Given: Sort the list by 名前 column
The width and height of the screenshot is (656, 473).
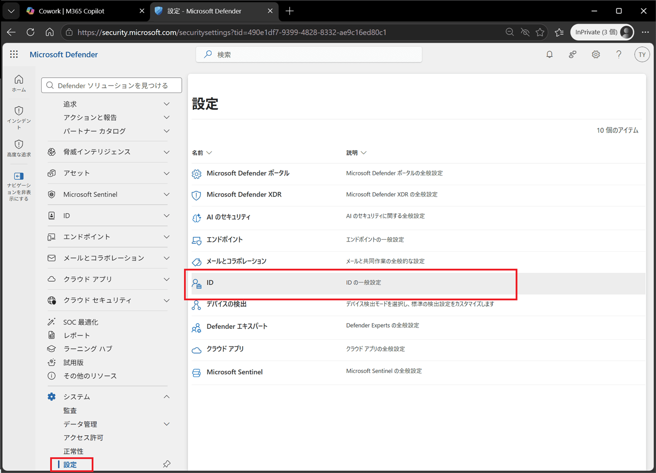Looking at the screenshot, I should [202, 153].
